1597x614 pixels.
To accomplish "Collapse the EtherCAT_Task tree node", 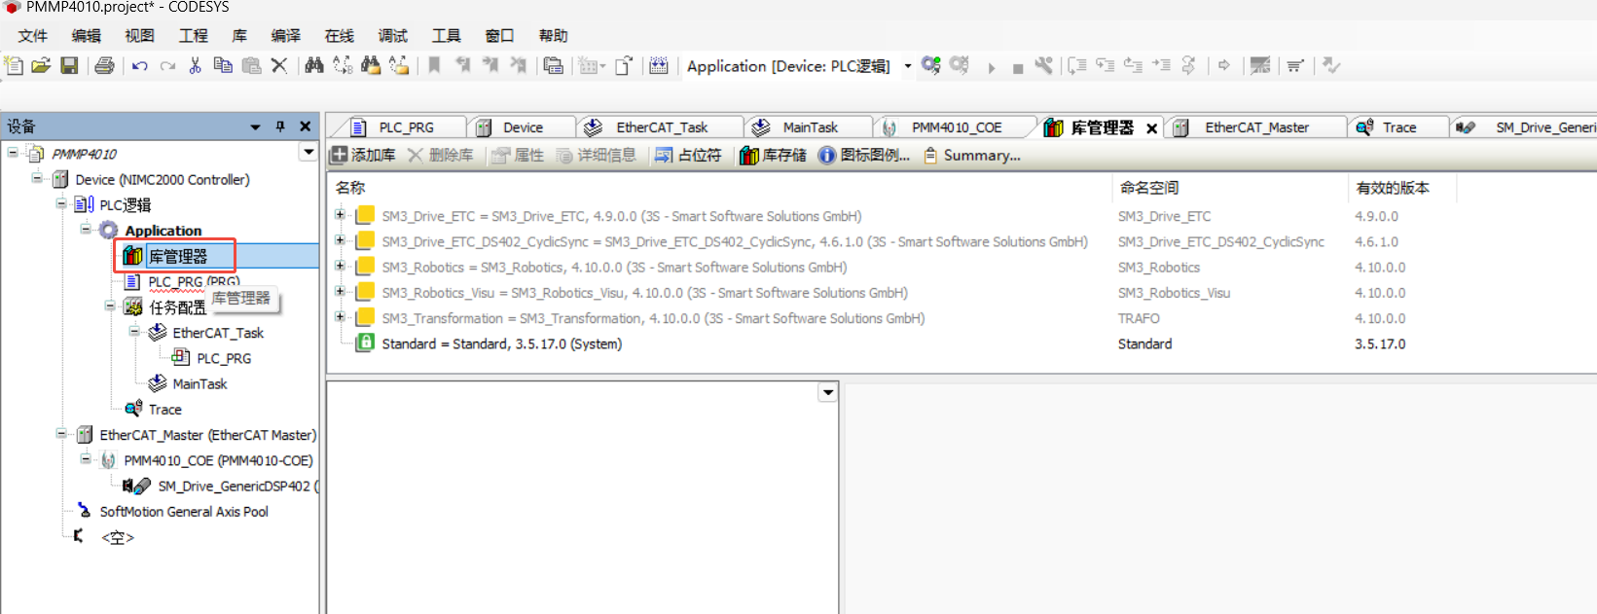I will 134,331.
